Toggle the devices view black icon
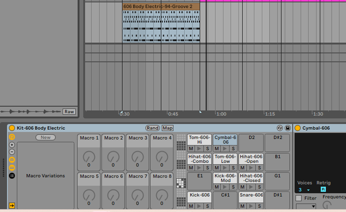 point(12,176)
